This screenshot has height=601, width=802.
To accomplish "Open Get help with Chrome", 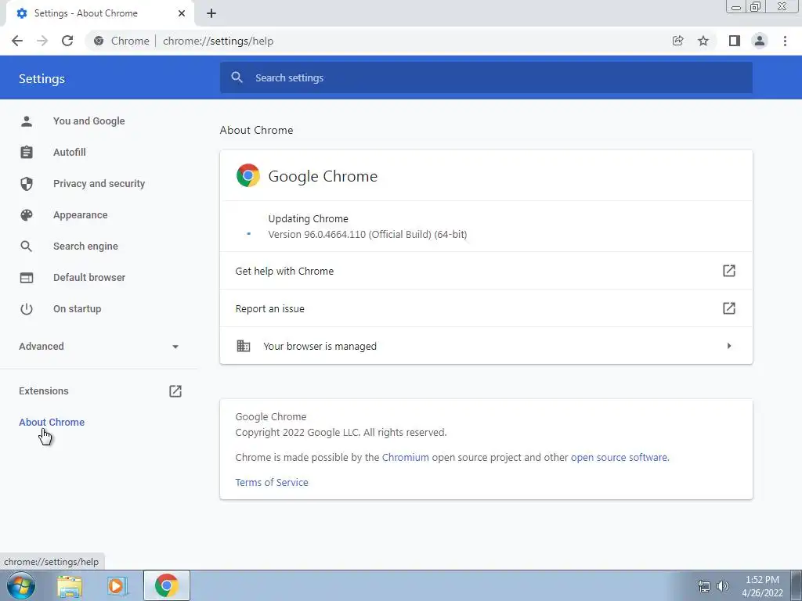I will point(486,271).
